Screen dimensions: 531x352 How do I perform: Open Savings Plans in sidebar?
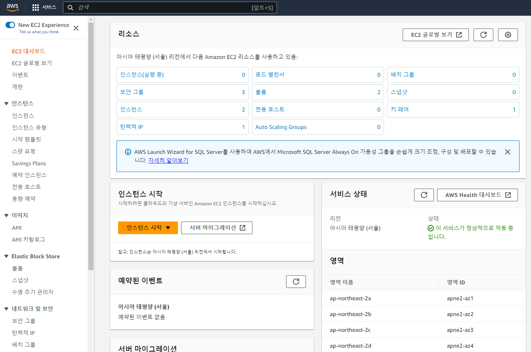[29, 163]
